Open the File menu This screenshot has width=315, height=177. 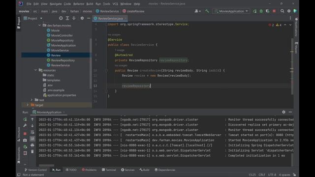click(29, 4)
